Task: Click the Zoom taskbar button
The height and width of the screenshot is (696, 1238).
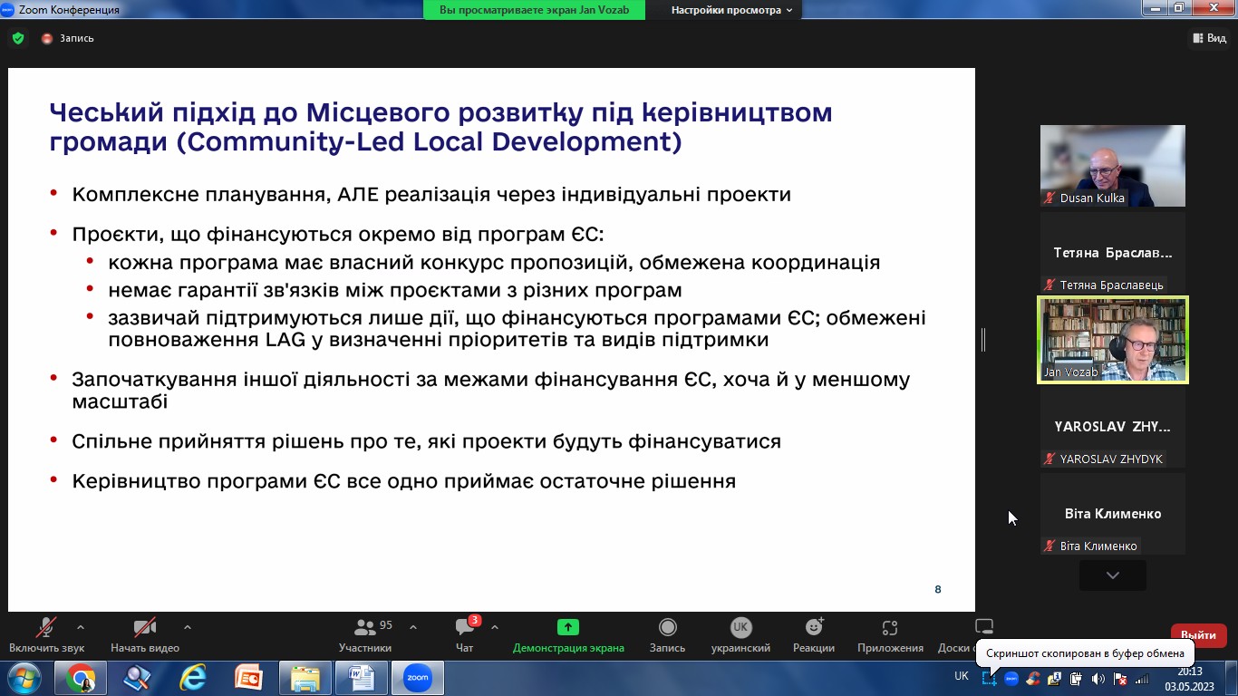Action: coord(417,678)
